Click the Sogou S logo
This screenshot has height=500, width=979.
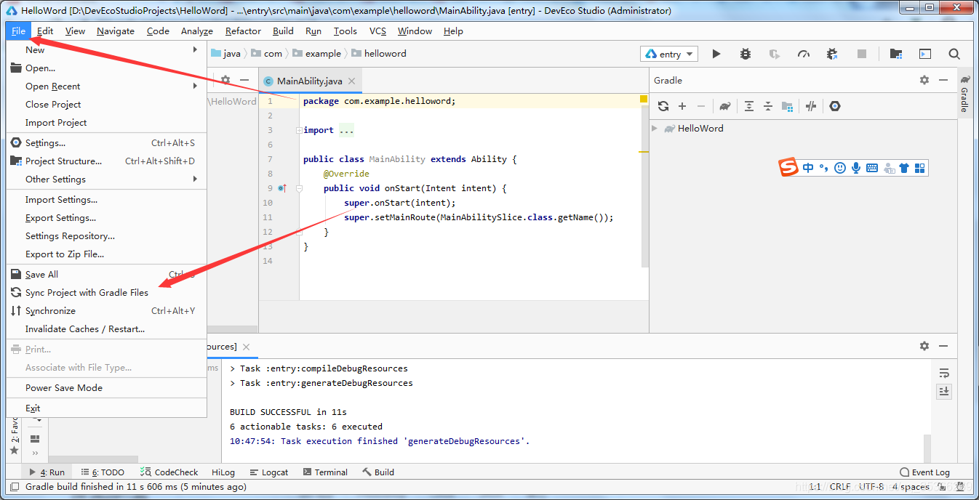(788, 168)
